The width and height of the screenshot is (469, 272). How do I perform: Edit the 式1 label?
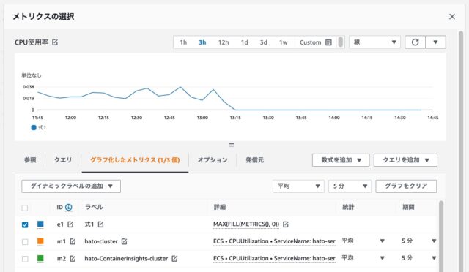101,224
